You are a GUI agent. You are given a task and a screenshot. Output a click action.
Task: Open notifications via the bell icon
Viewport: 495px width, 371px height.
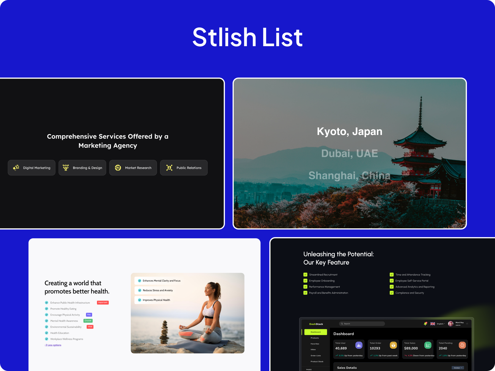point(425,323)
